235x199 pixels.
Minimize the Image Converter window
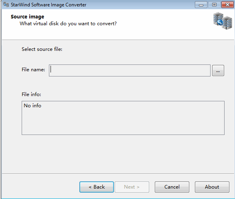coord(201,5)
